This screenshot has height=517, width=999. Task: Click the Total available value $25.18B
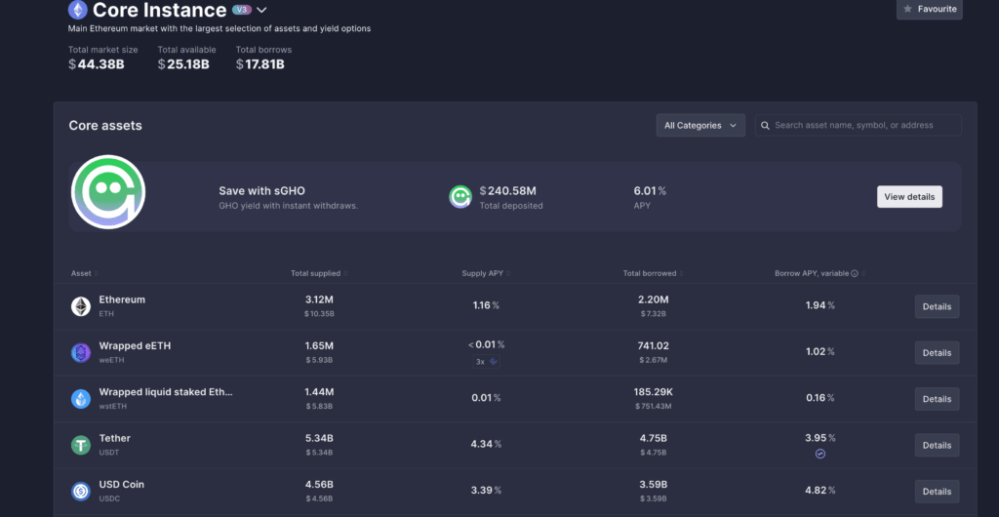click(183, 64)
